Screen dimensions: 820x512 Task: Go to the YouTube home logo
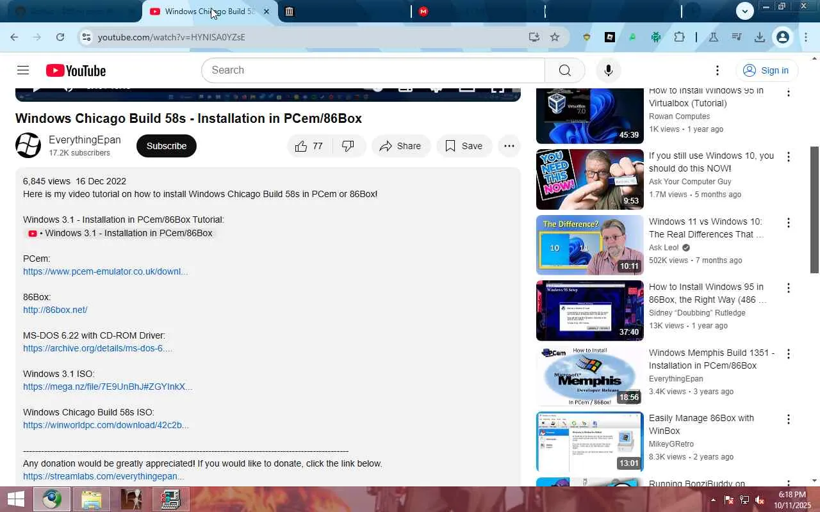coord(76,70)
